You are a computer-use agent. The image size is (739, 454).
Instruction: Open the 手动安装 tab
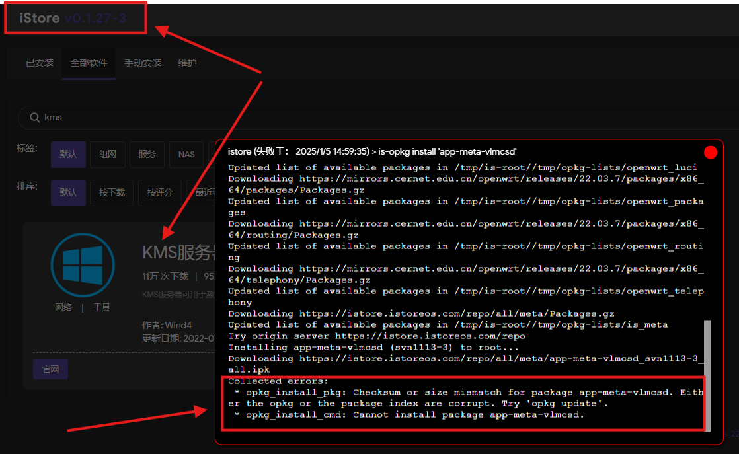click(x=143, y=63)
